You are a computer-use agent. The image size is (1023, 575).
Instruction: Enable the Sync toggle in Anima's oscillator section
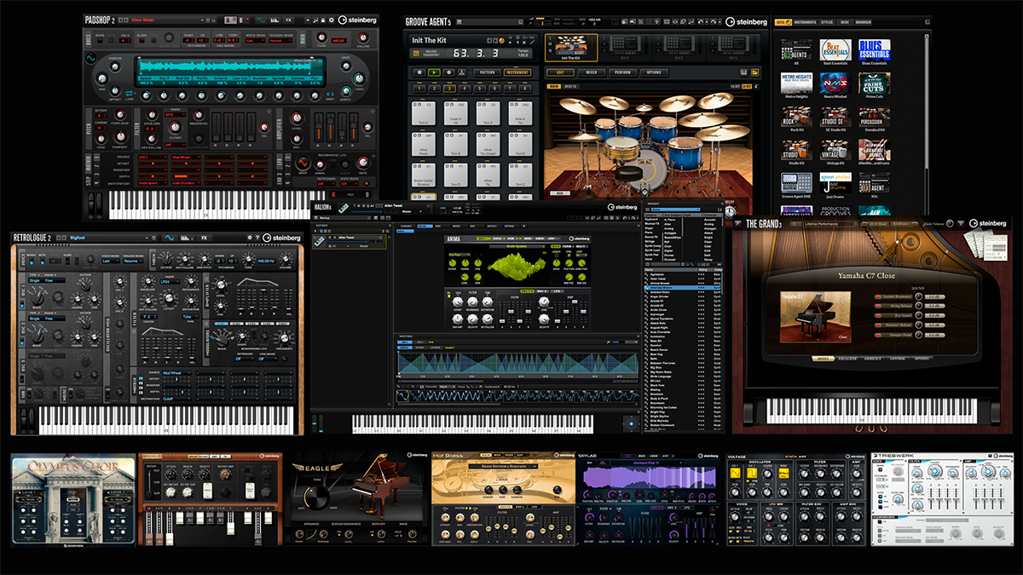(568, 256)
